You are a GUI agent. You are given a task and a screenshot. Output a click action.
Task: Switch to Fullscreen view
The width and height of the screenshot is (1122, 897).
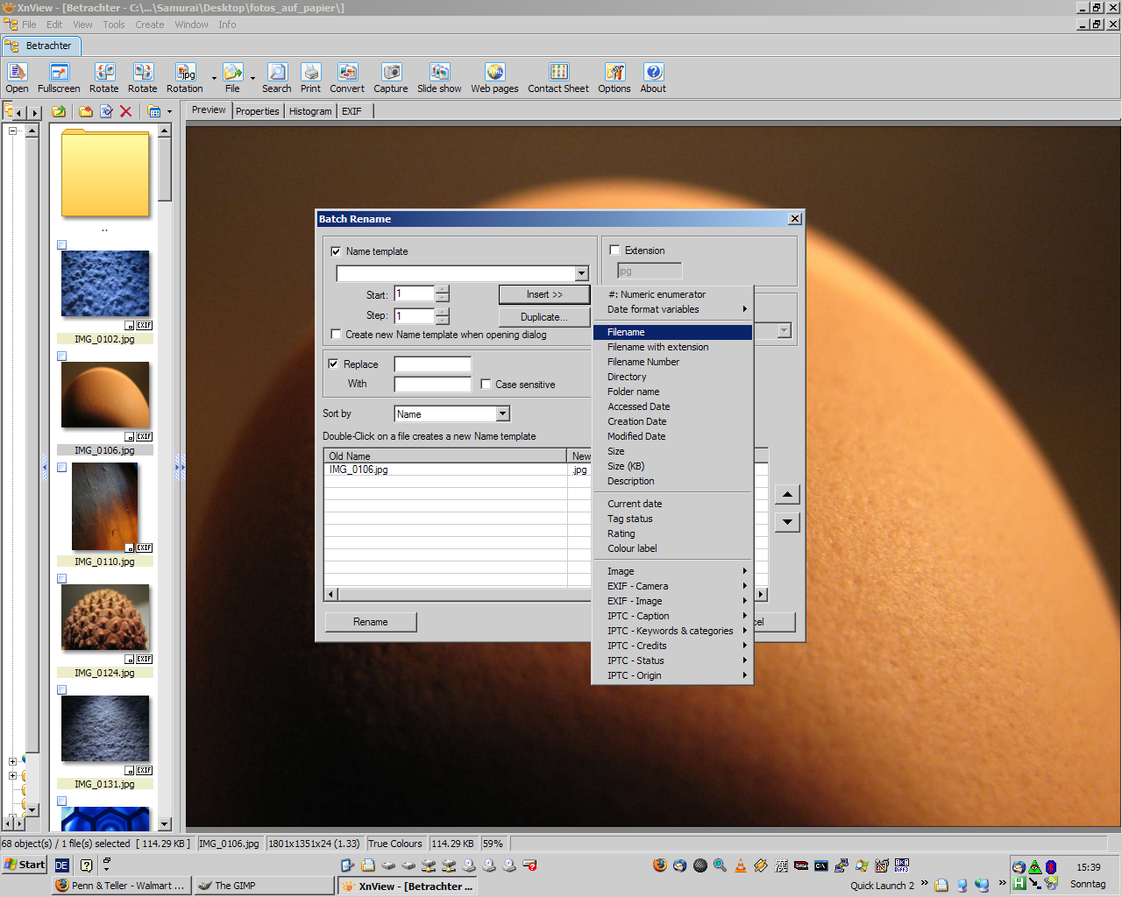click(x=59, y=77)
